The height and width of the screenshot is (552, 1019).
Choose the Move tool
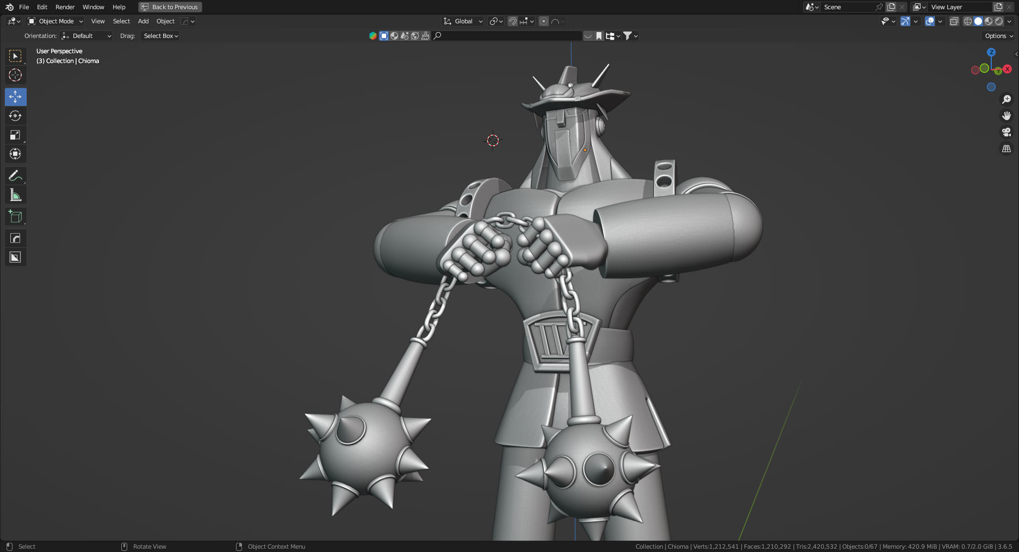tap(15, 97)
